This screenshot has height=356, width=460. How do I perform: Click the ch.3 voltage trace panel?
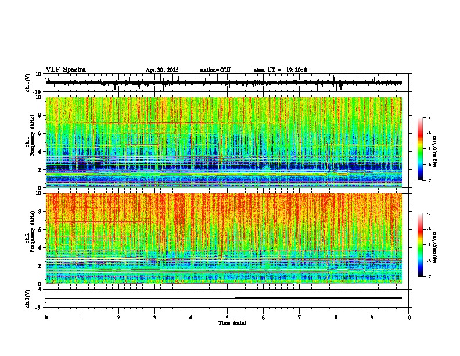tap(228, 298)
